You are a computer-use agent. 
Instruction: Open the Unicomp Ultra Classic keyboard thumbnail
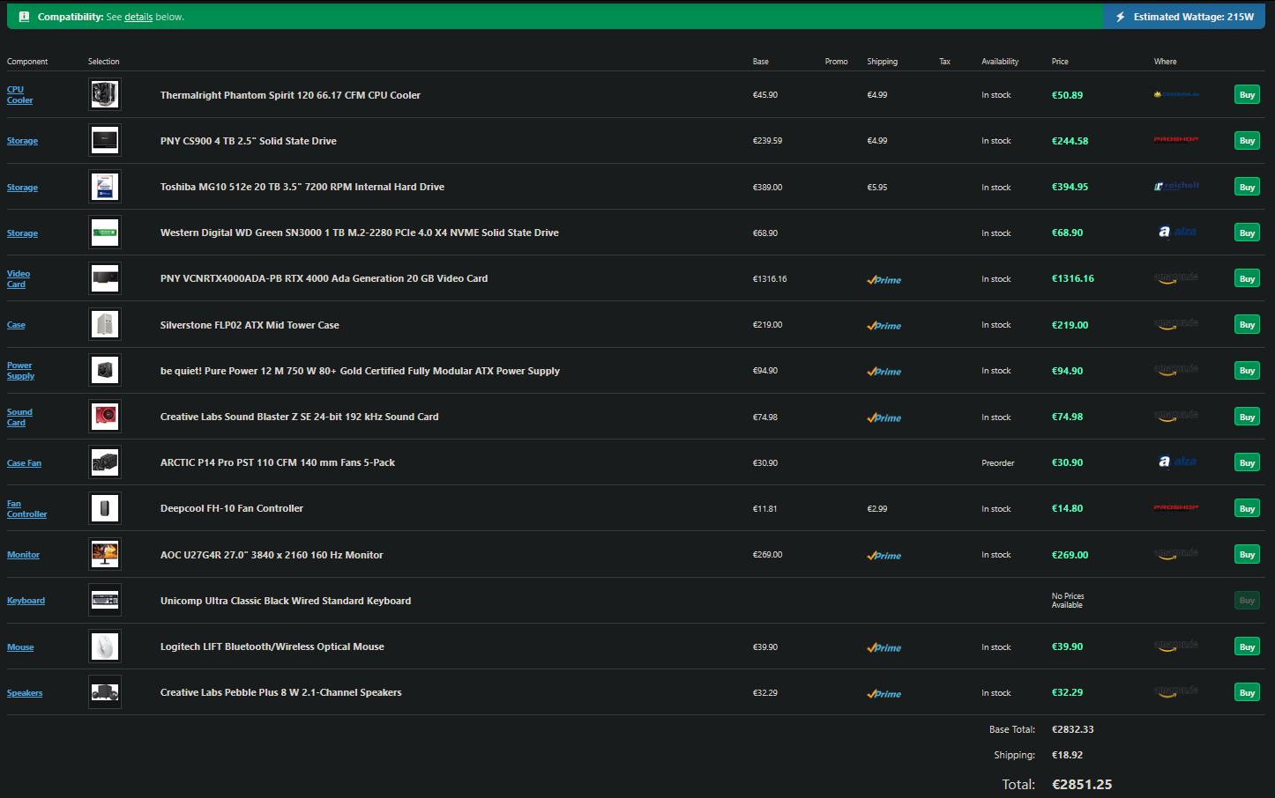(105, 600)
